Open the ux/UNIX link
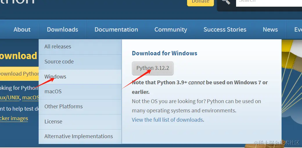 (x=10, y=97)
